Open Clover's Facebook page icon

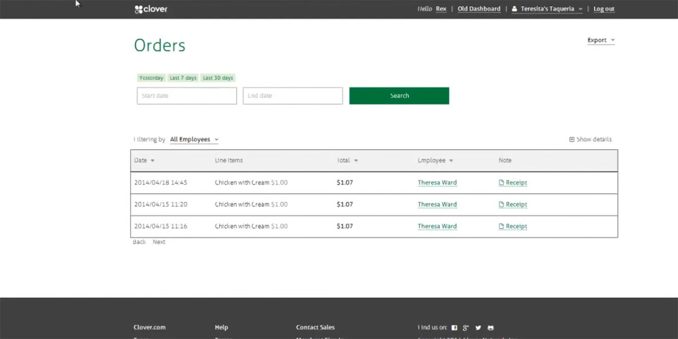[454, 328]
